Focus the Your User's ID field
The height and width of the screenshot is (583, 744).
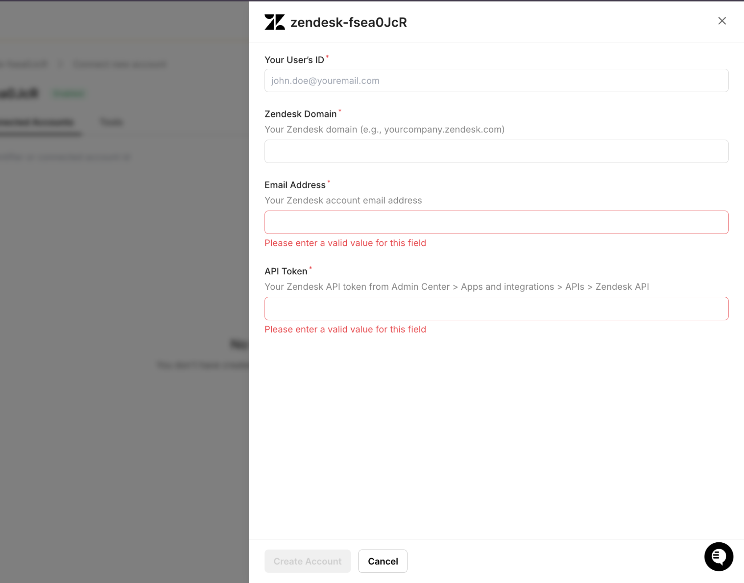[496, 81]
